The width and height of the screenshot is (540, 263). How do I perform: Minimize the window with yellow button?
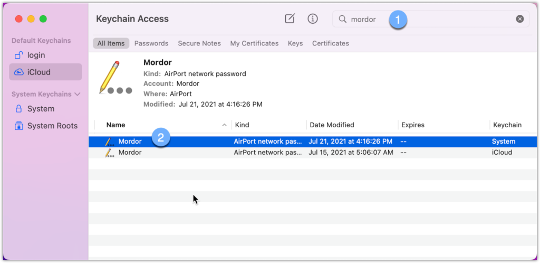pyautogui.click(x=31, y=19)
